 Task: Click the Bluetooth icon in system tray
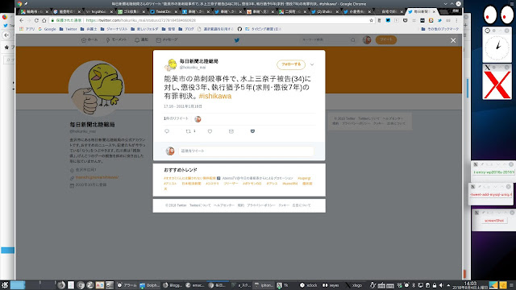pos(414,285)
